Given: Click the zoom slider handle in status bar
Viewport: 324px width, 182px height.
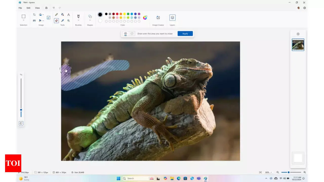Looking at the screenshot, I should [289, 172].
